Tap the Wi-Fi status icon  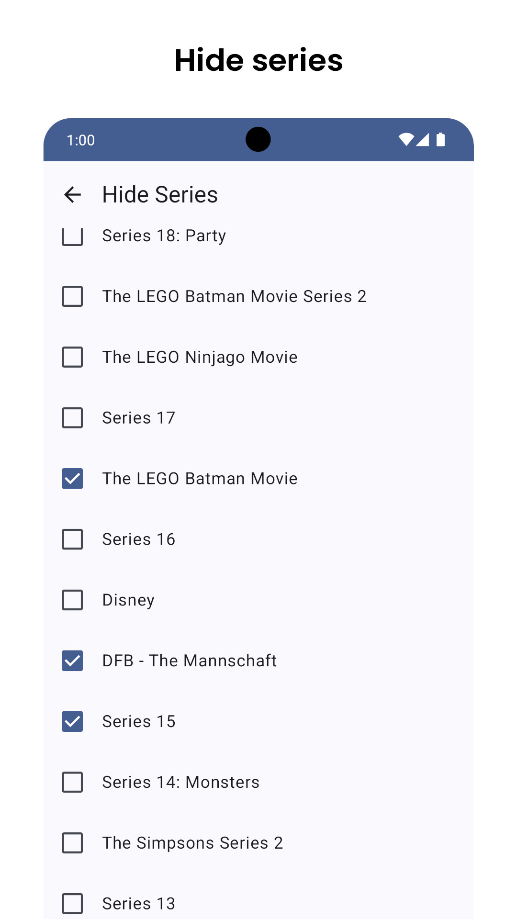click(406, 139)
